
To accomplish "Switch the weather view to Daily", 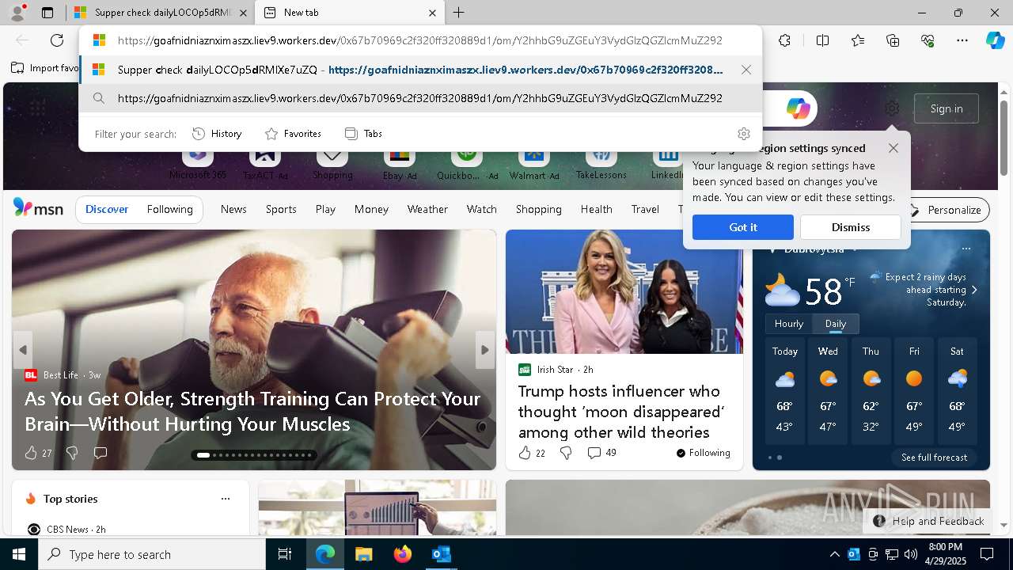I will coord(836,324).
